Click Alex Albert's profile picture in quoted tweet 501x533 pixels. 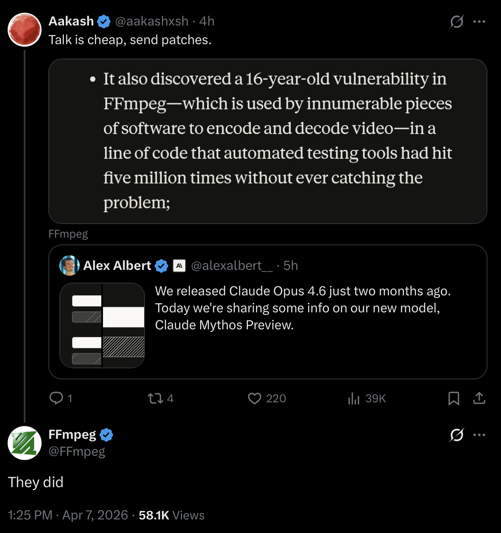[70, 266]
